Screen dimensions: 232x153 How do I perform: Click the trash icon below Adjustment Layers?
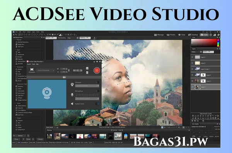[x=203, y=121]
